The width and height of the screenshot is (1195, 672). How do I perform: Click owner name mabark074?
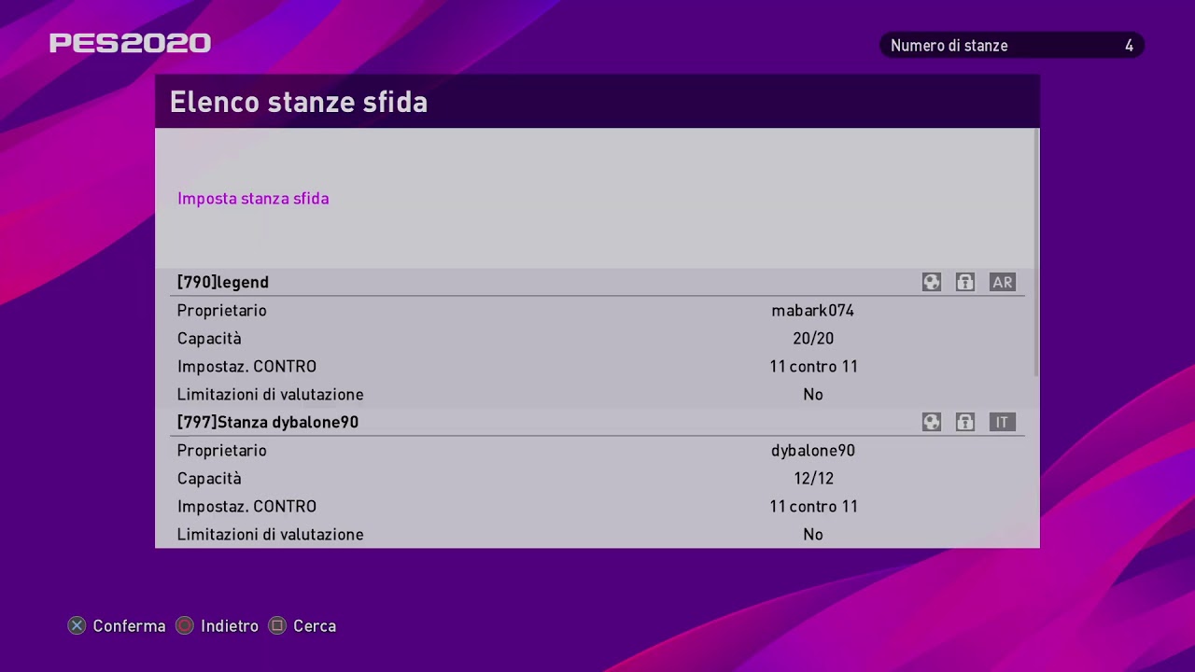tap(813, 310)
